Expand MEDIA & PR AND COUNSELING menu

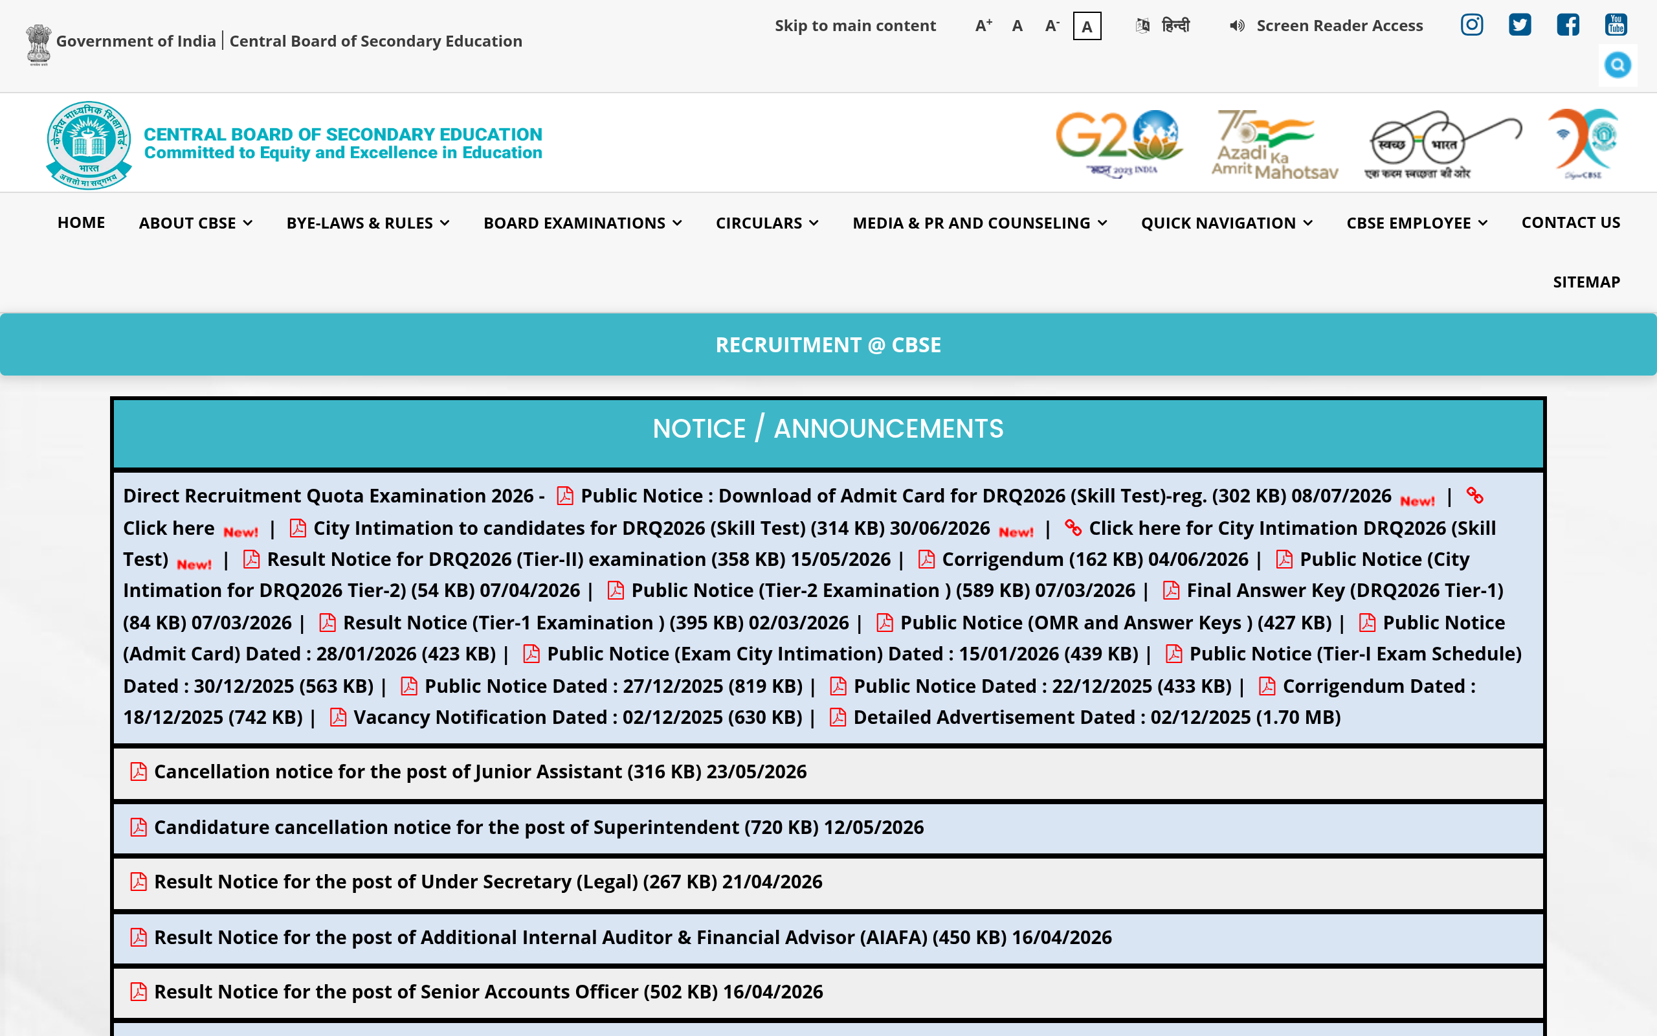coord(980,223)
